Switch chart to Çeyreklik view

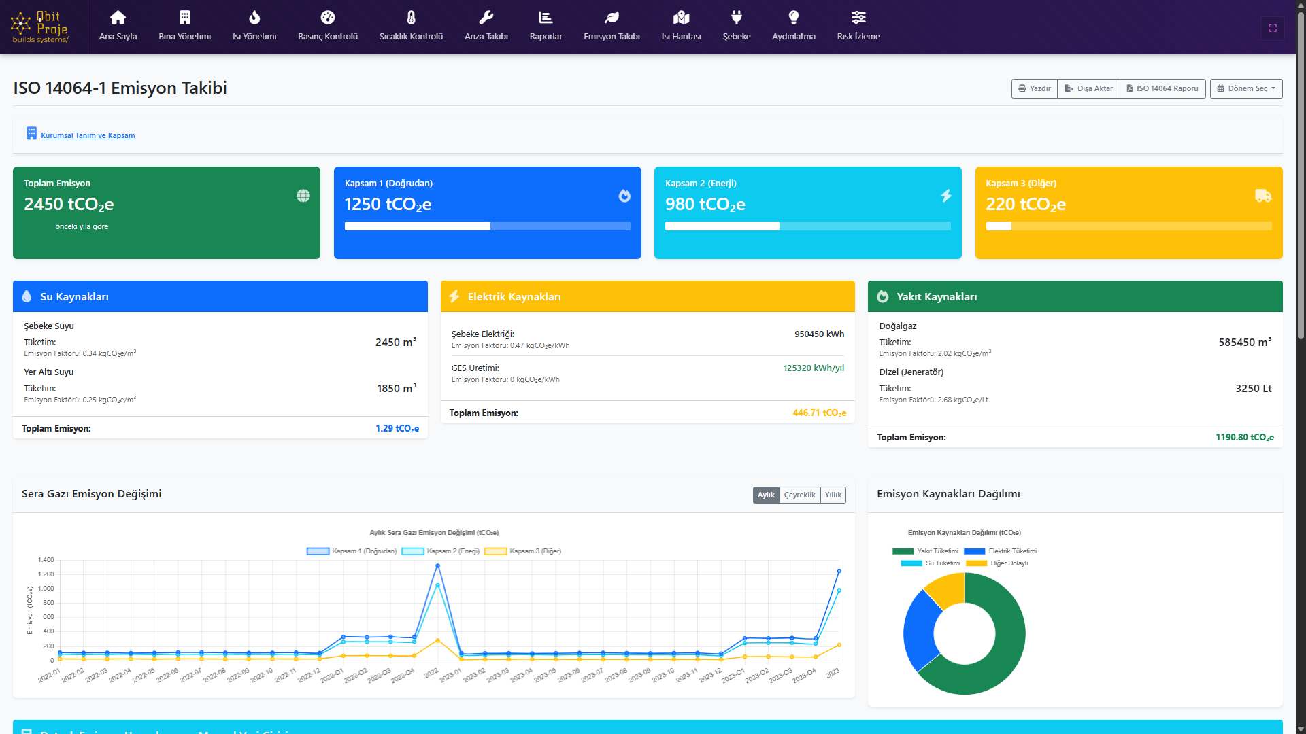coord(799,495)
